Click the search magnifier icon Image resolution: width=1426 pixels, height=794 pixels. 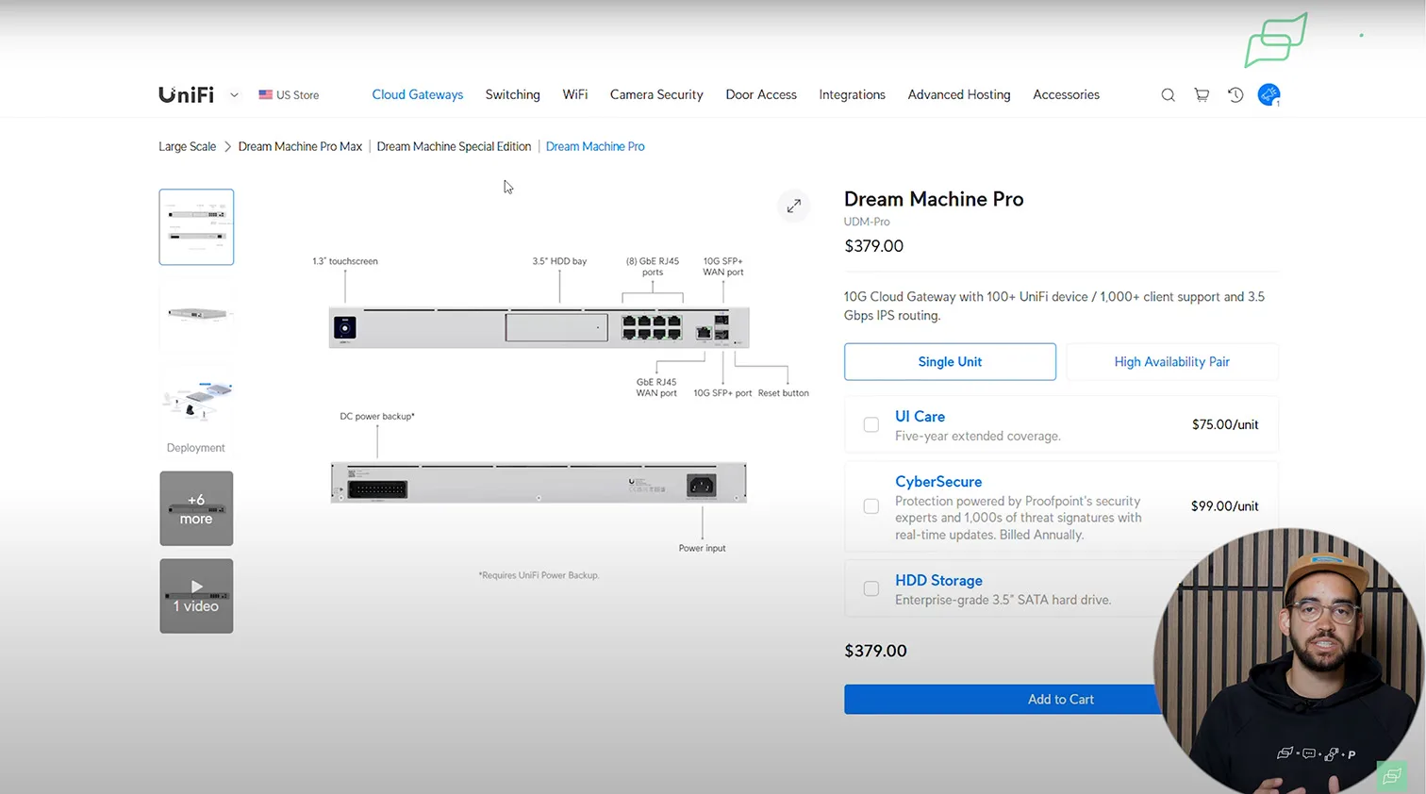pyautogui.click(x=1168, y=95)
